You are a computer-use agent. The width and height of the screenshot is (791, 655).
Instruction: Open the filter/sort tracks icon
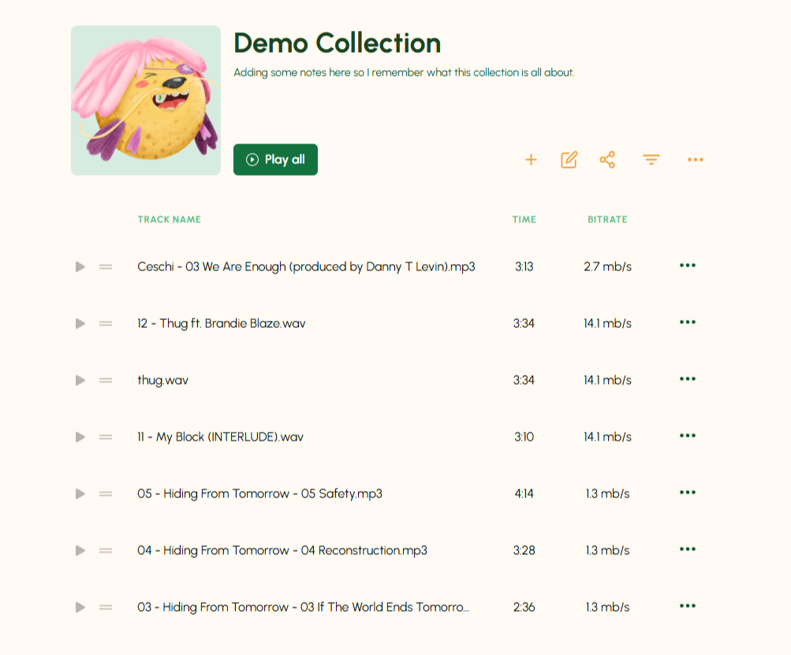point(651,160)
